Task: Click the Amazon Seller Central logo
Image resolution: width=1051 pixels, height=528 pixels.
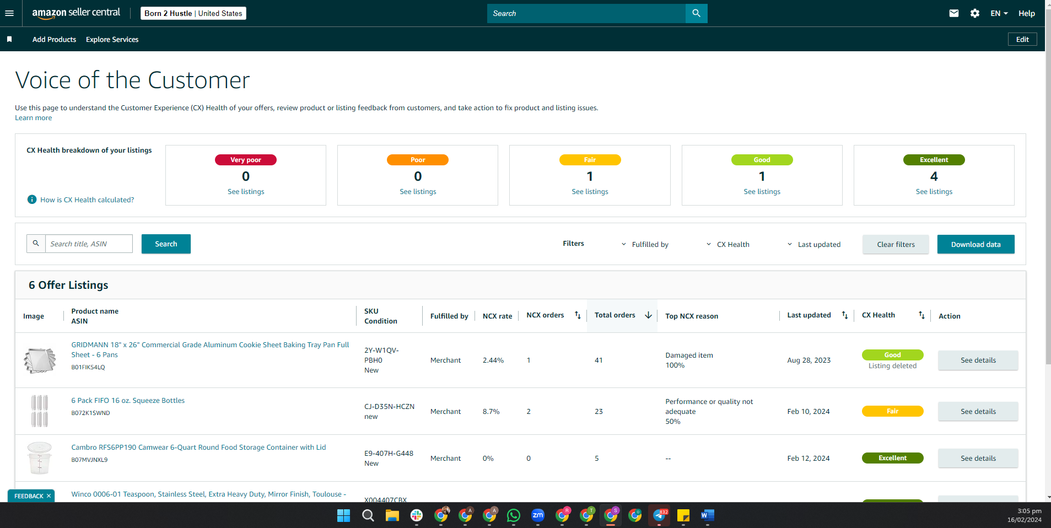Action: [x=76, y=13]
